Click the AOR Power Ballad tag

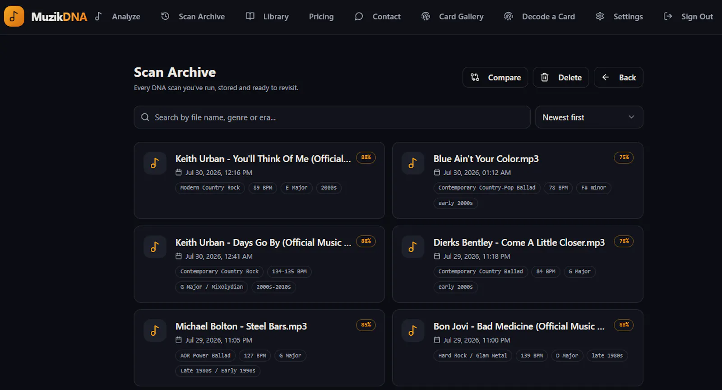pos(205,356)
